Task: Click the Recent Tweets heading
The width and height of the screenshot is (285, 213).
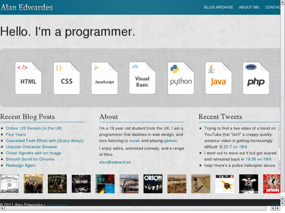Action: (x=220, y=117)
